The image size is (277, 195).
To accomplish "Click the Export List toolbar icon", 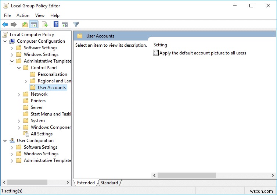I will click(x=45, y=24).
